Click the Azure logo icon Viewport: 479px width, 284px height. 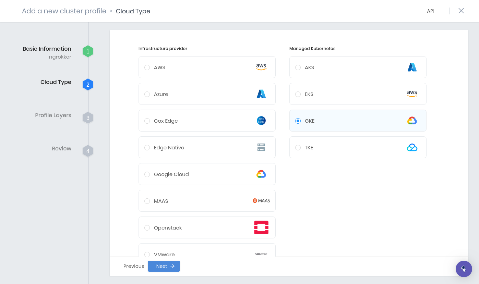tap(261, 94)
